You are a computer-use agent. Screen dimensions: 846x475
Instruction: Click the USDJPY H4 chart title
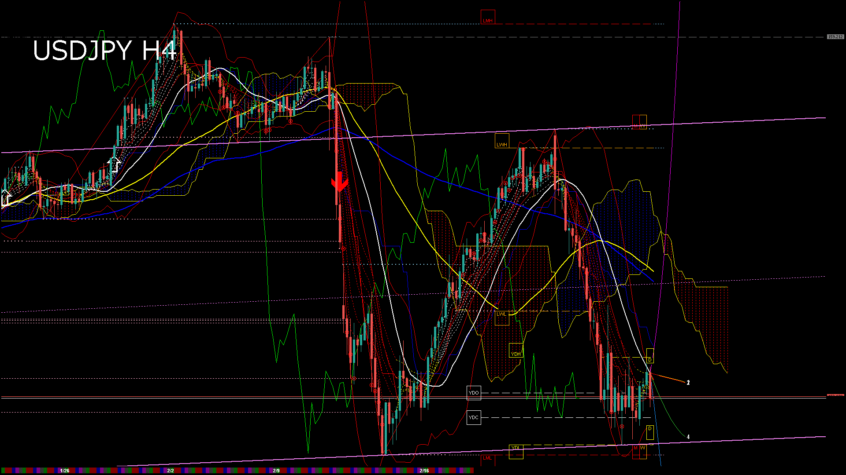pos(105,51)
